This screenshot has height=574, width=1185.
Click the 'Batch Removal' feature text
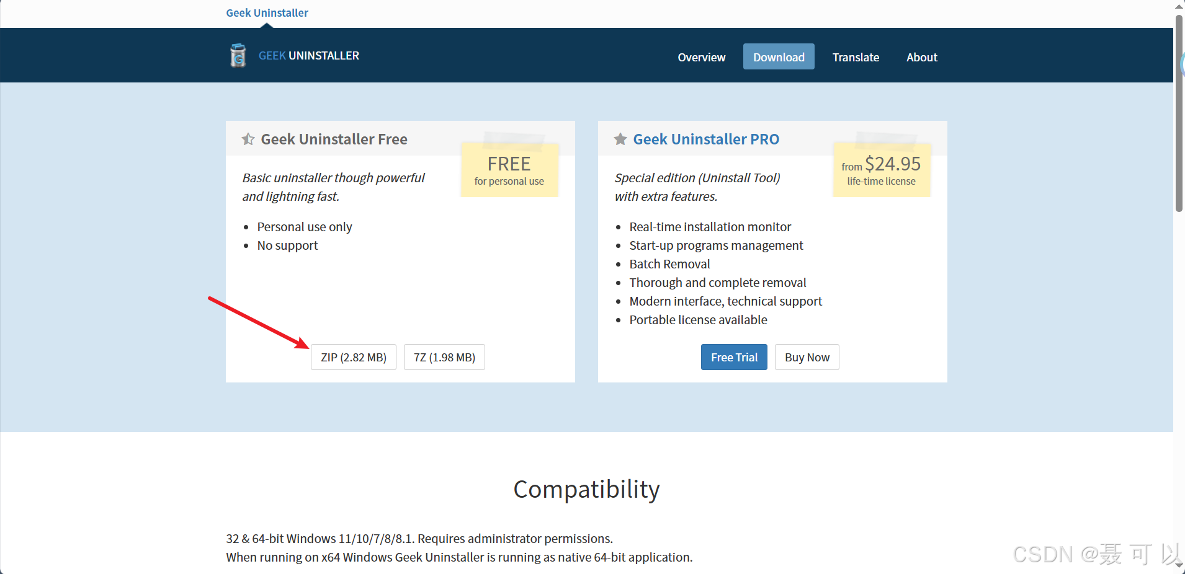pos(669,264)
